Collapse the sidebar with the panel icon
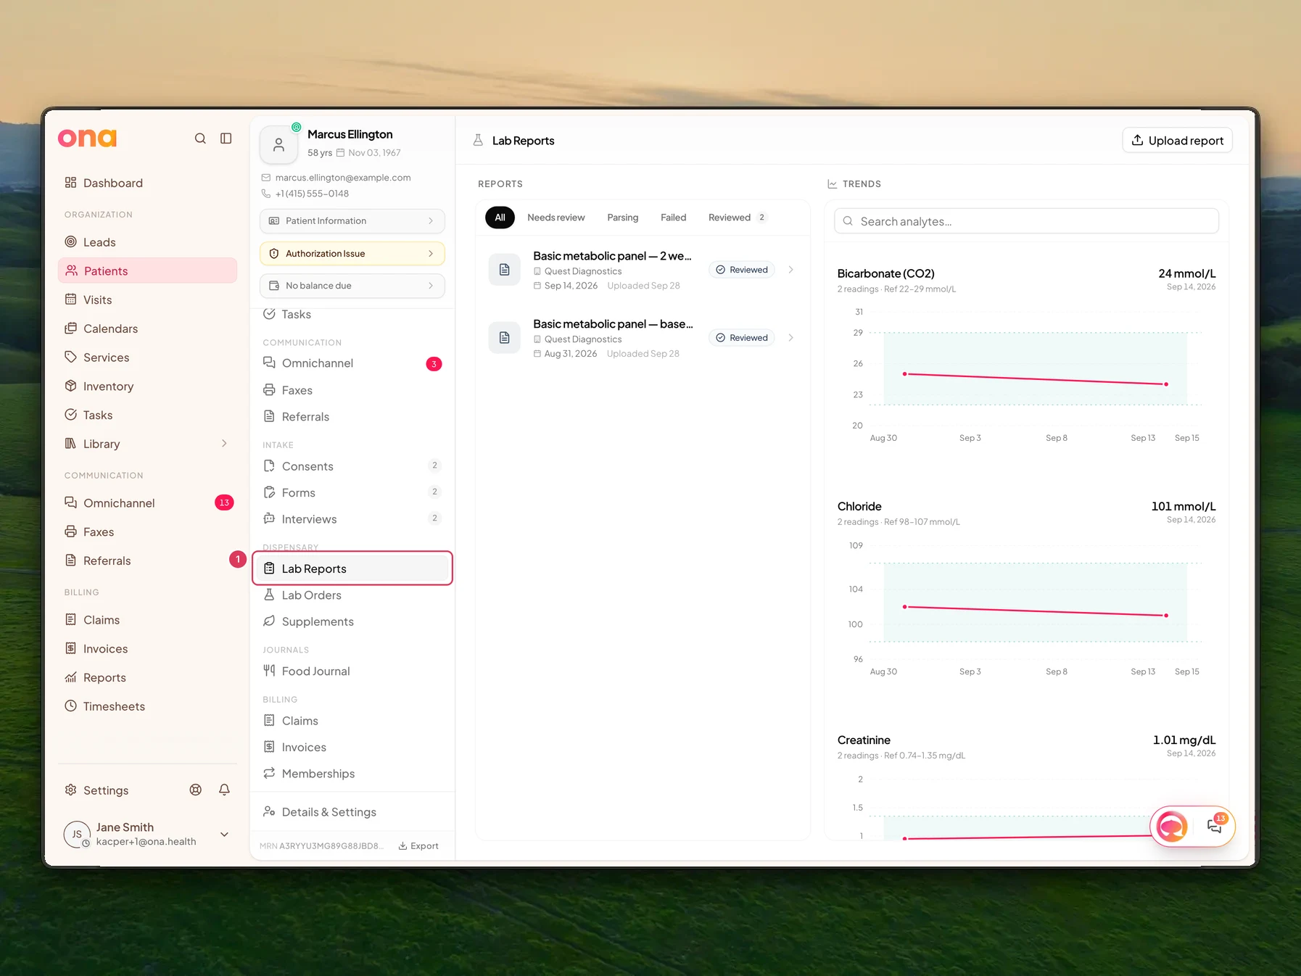This screenshot has width=1301, height=976. tap(226, 138)
